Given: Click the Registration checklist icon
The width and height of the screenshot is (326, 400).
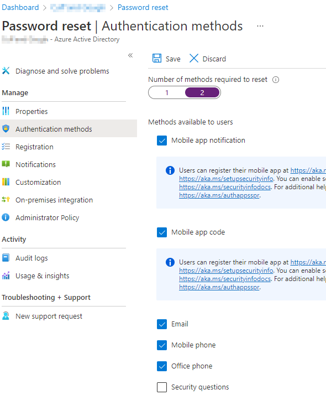Looking at the screenshot, I should [6, 147].
